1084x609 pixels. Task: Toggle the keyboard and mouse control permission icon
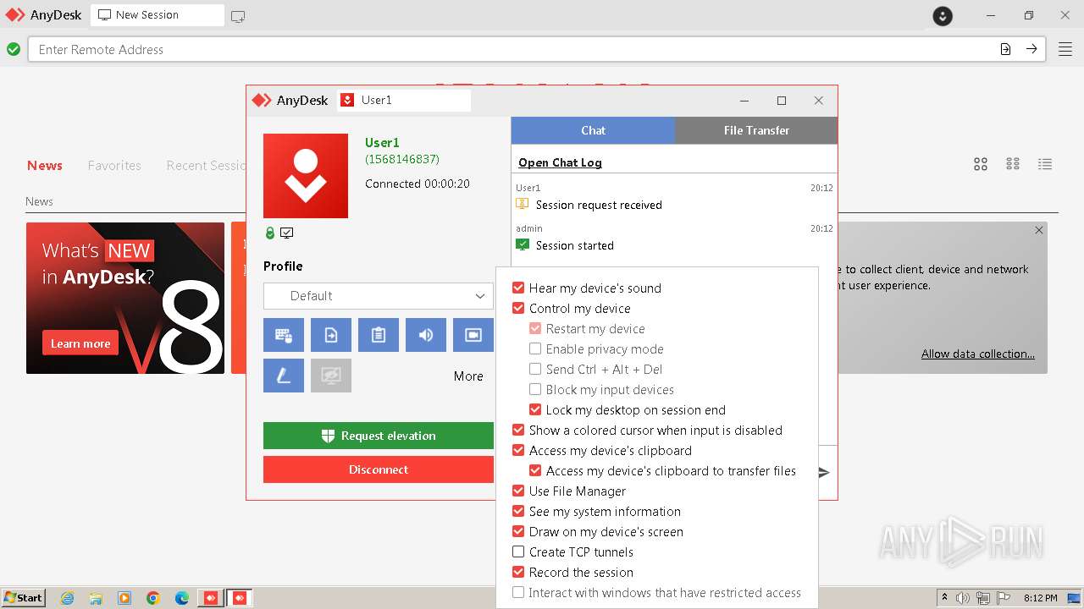284,335
